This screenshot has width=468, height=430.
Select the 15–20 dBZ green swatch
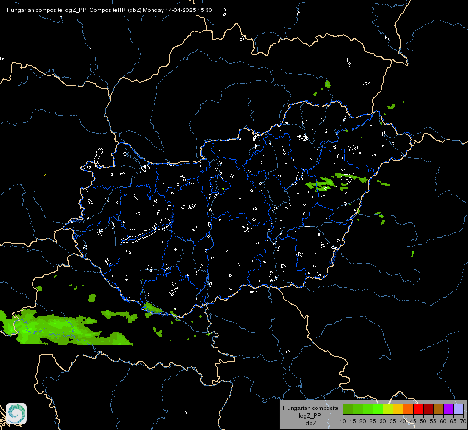tap(358, 409)
